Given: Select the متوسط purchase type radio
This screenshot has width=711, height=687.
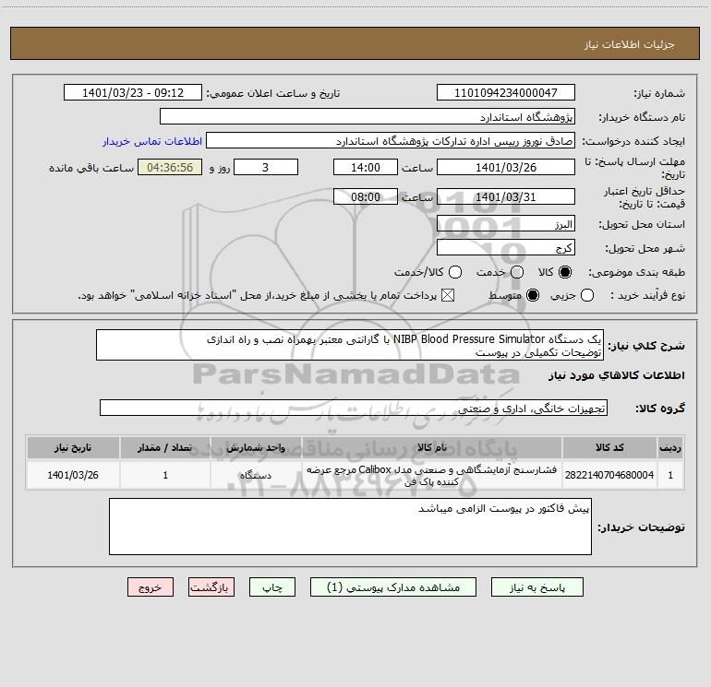Looking at the screenshot, I should coord(533,295).
